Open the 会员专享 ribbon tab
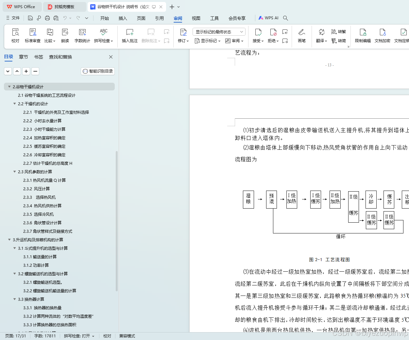Screen dimensions: 409x340 237,18
